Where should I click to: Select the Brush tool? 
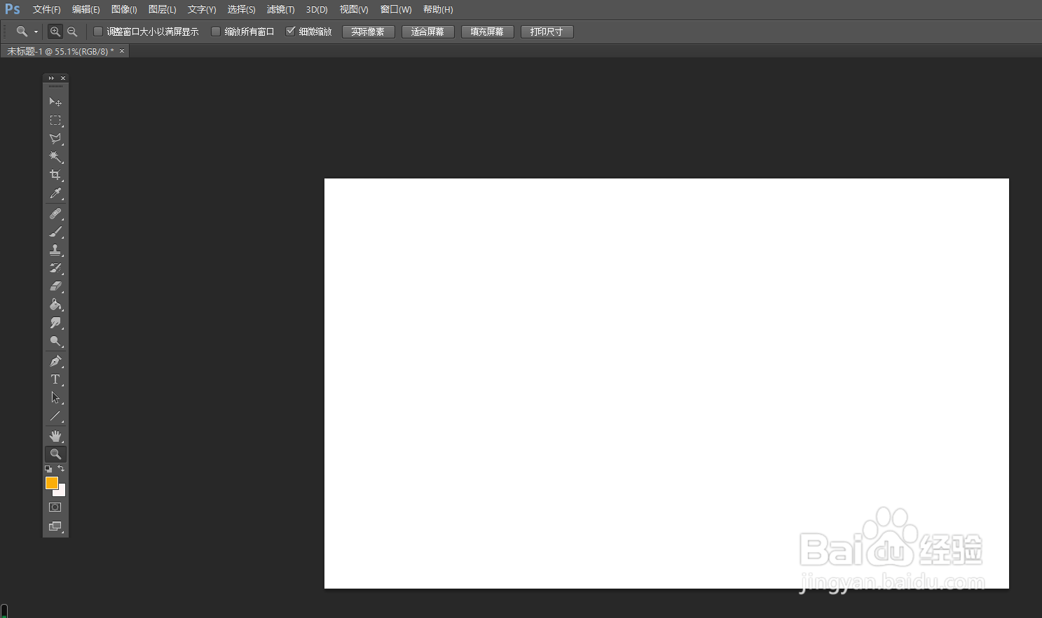click(x=55, y=232)
